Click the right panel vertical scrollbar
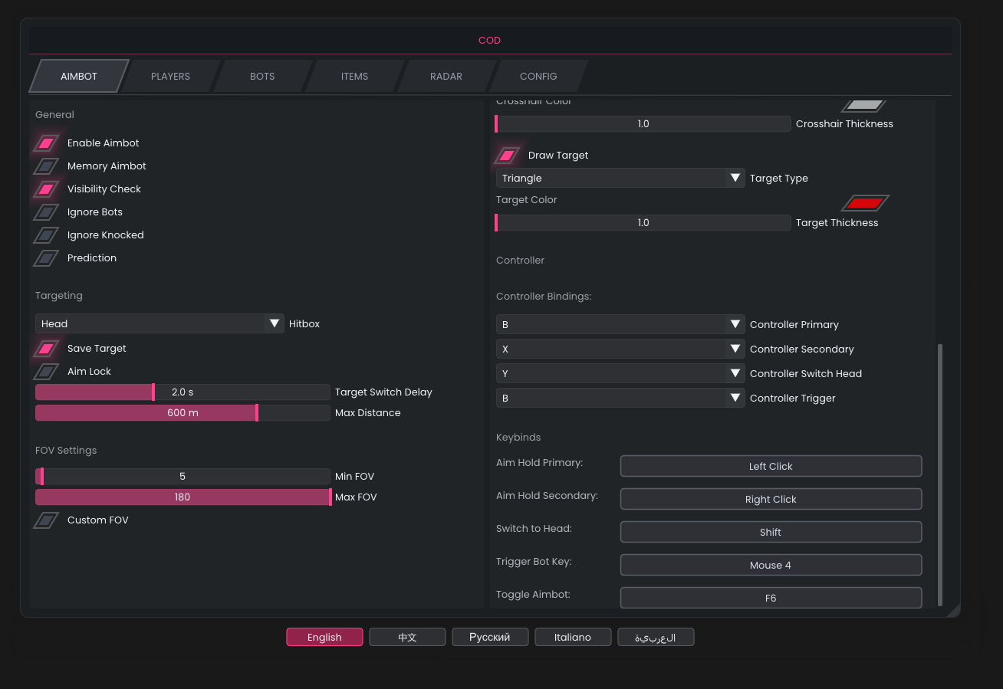Image resolution: width=1003 pixels, height=689 pixels. tap(940, 474)
